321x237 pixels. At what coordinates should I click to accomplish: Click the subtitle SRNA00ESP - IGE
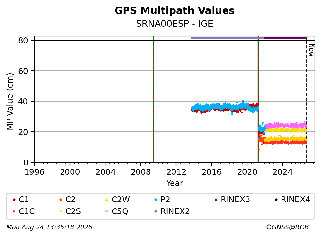[174, 24]
